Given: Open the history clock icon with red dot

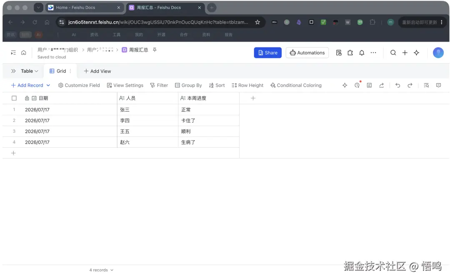Looking at the screenshot, I should click(x=357, y=85).
